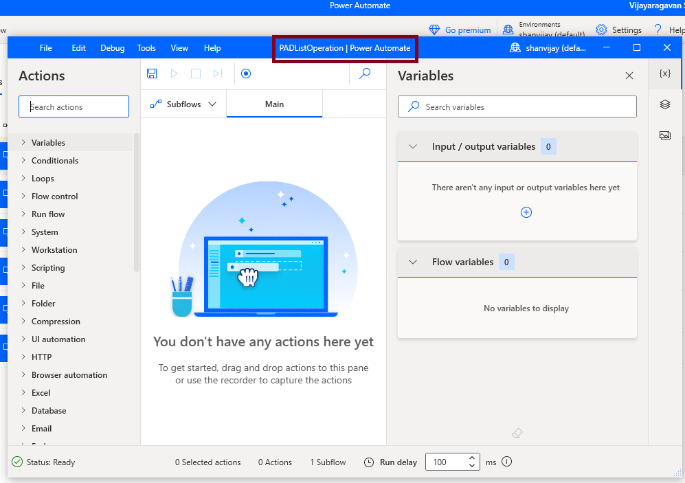Click the Go premium diamond icon
This screenshot has width=685, height=483.
pyautogui.click(x=434, y=30)
